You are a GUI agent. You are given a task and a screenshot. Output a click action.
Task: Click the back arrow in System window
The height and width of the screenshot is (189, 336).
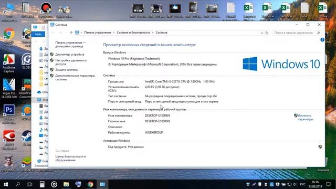click(53, 33)
